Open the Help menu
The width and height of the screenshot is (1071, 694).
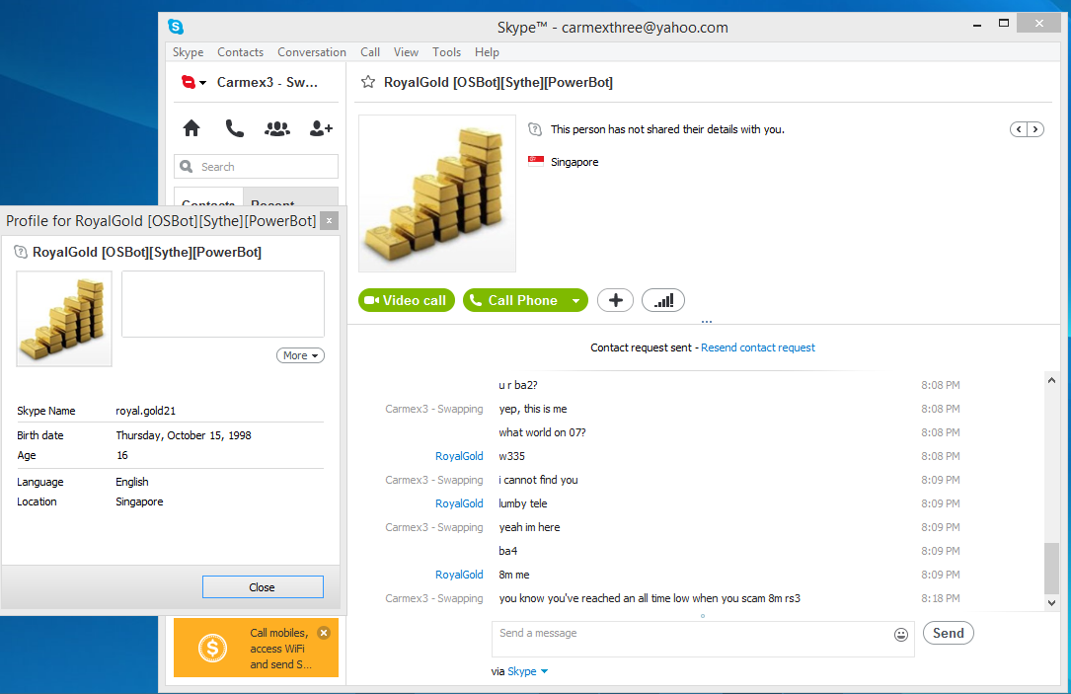[487, 52]
